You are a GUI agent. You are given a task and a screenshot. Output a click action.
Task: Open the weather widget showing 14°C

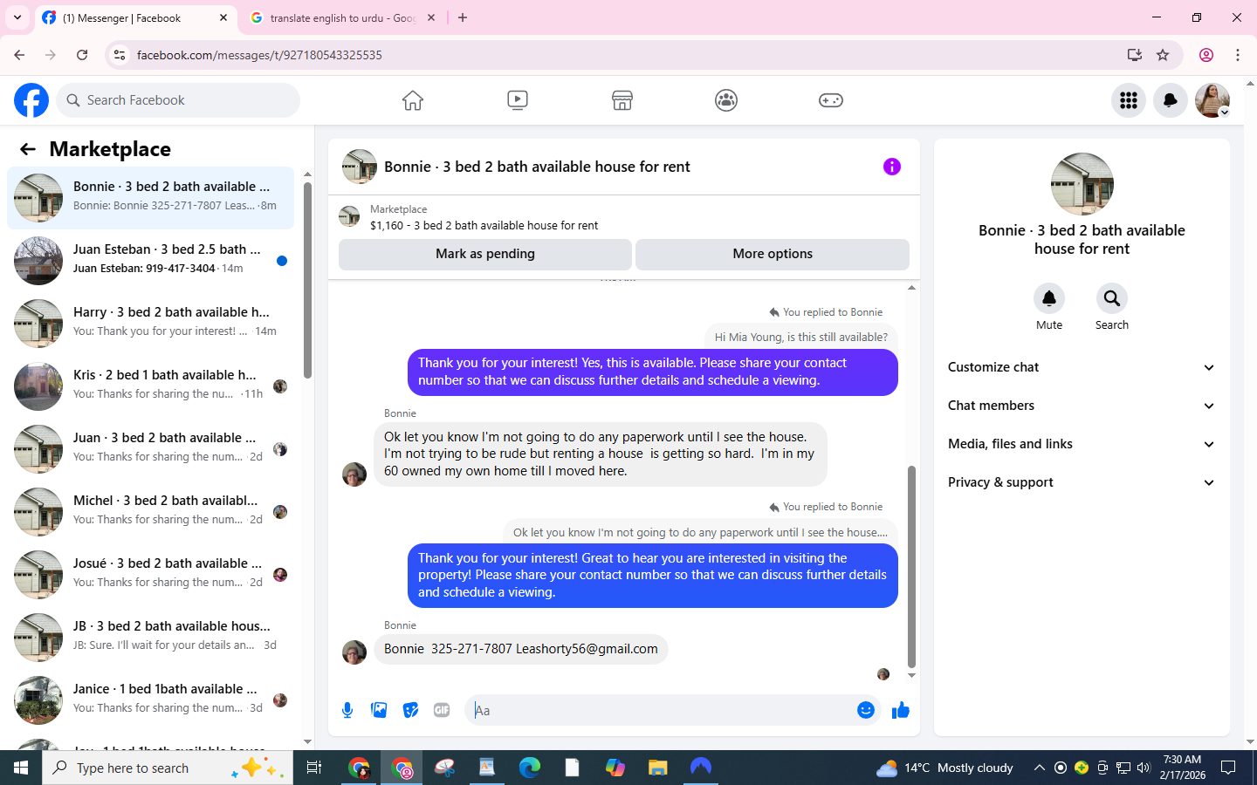pyautogui.click(x=944, y=768)
